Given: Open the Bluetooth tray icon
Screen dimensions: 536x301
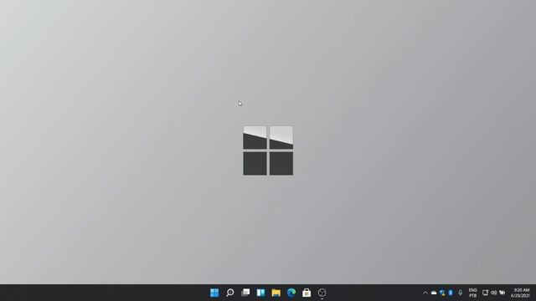Looking at the screenshot, I should 451,293.
